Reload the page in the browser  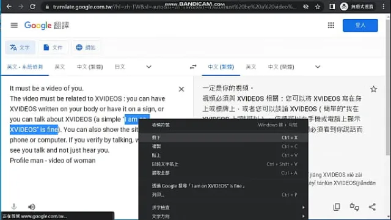pyautogui.click(x=32, y=7)
